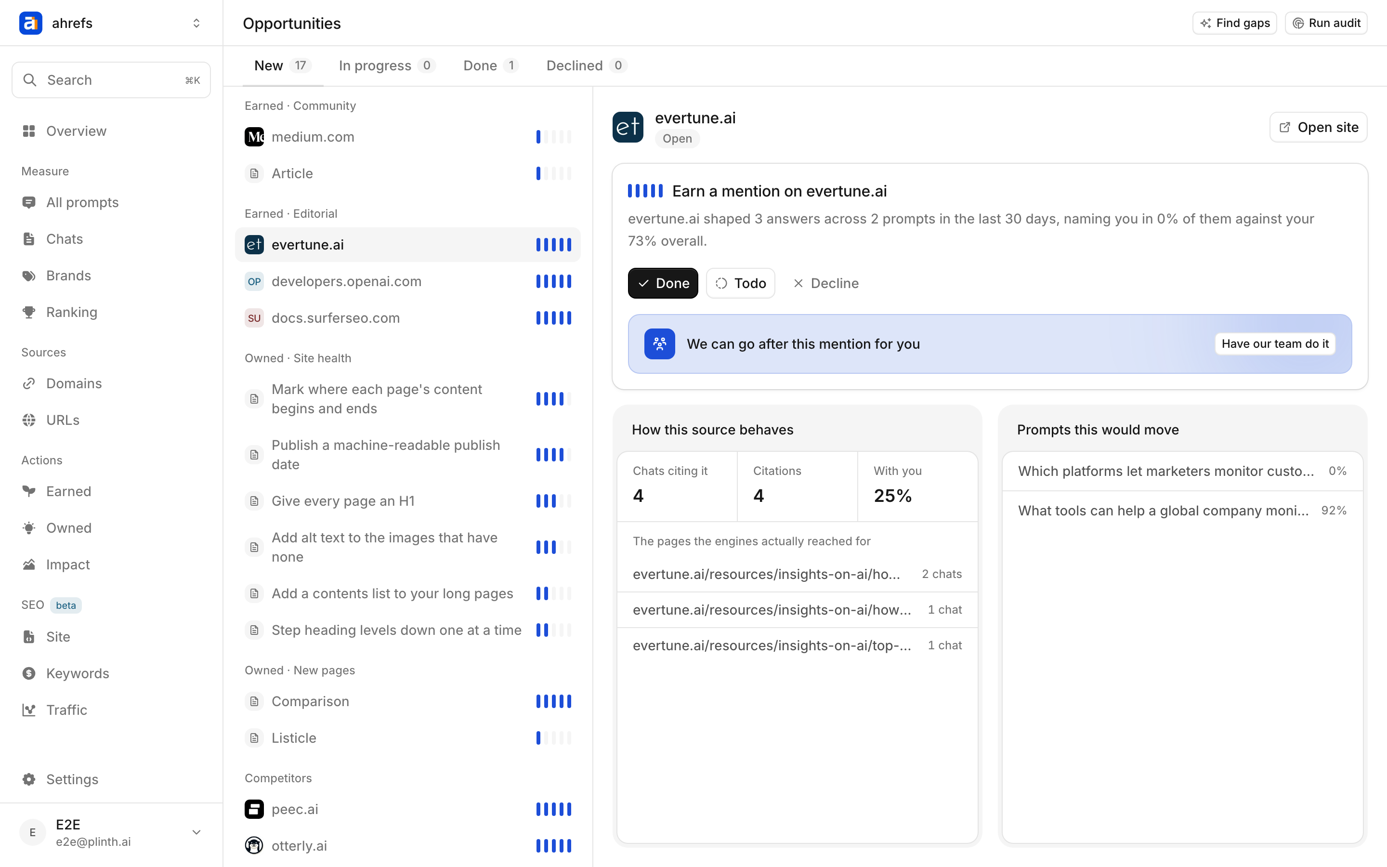Image resolution: width=1387 pixels, height=867 pixels.
Task: Select the Listicle opportunity row
Action: click(407, 738)
